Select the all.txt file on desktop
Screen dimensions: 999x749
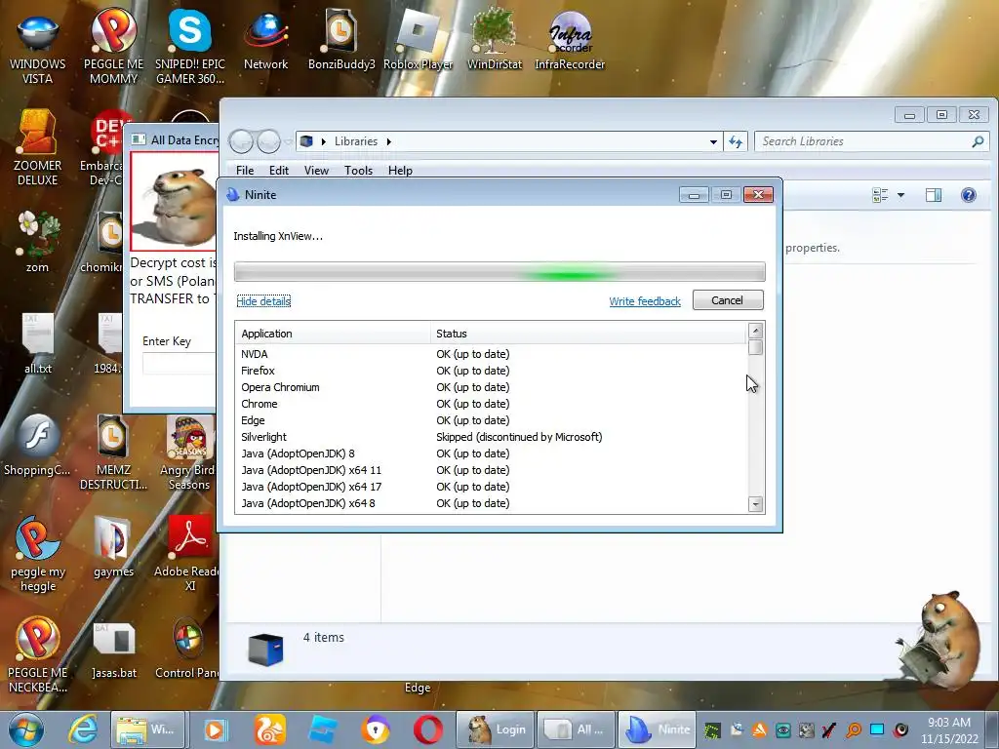(x=38, y=344)
